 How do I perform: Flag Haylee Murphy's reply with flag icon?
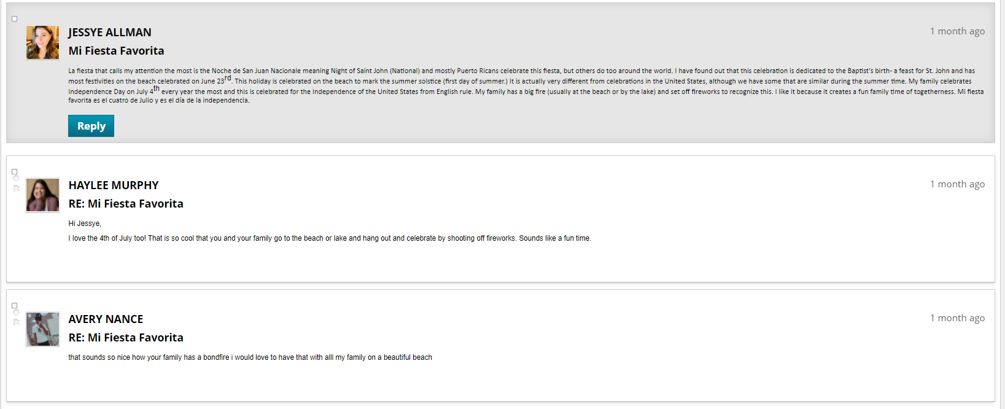tap(17, 189)
